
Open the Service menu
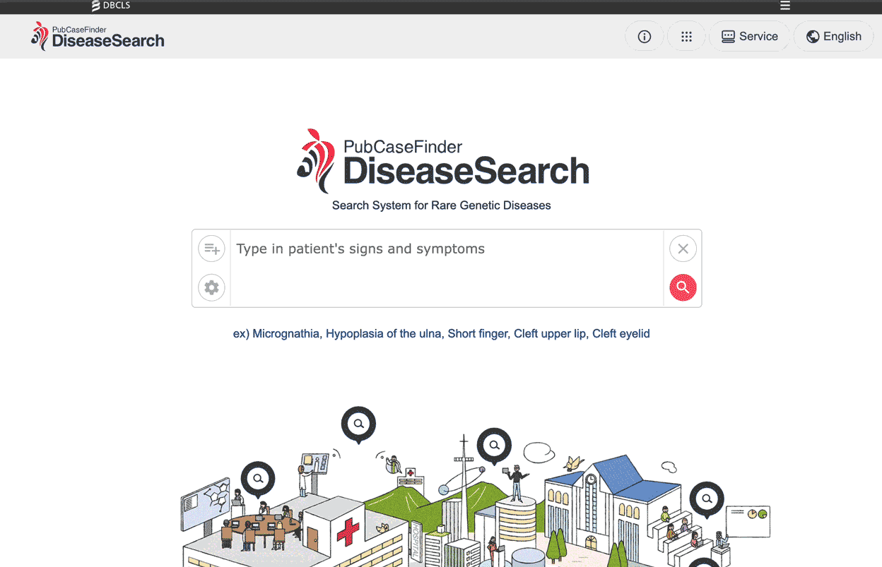(x=749, y=37)
